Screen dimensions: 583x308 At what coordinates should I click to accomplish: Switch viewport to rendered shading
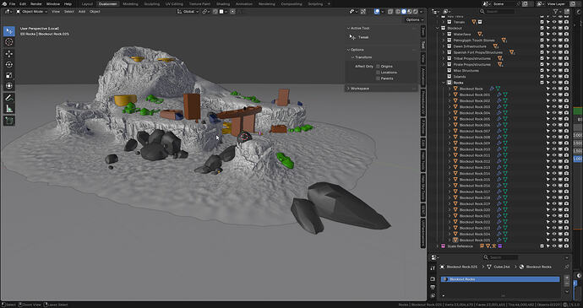[x=415, y=12]
